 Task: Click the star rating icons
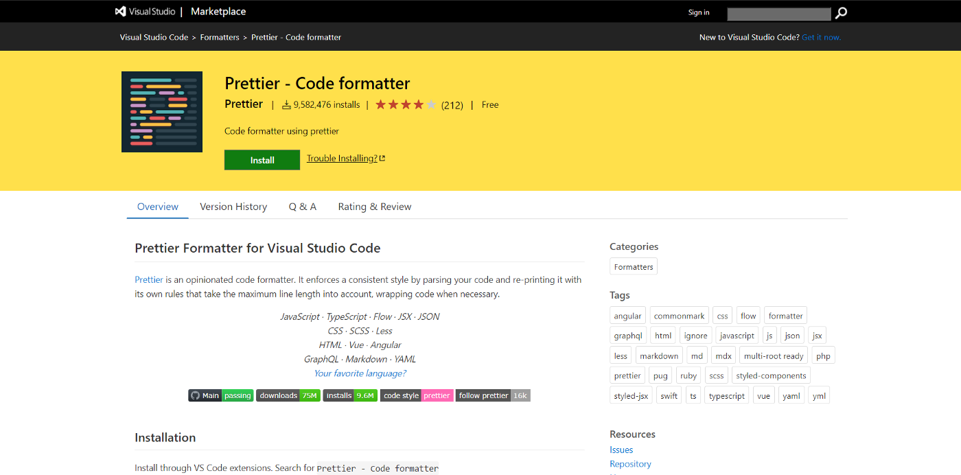coord(406,105)
